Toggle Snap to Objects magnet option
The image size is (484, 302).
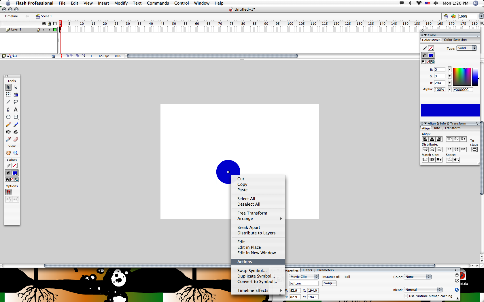click(x=9, y=192)
